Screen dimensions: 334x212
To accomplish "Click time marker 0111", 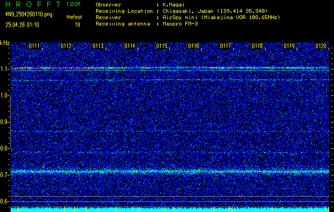I will [35, 46].
